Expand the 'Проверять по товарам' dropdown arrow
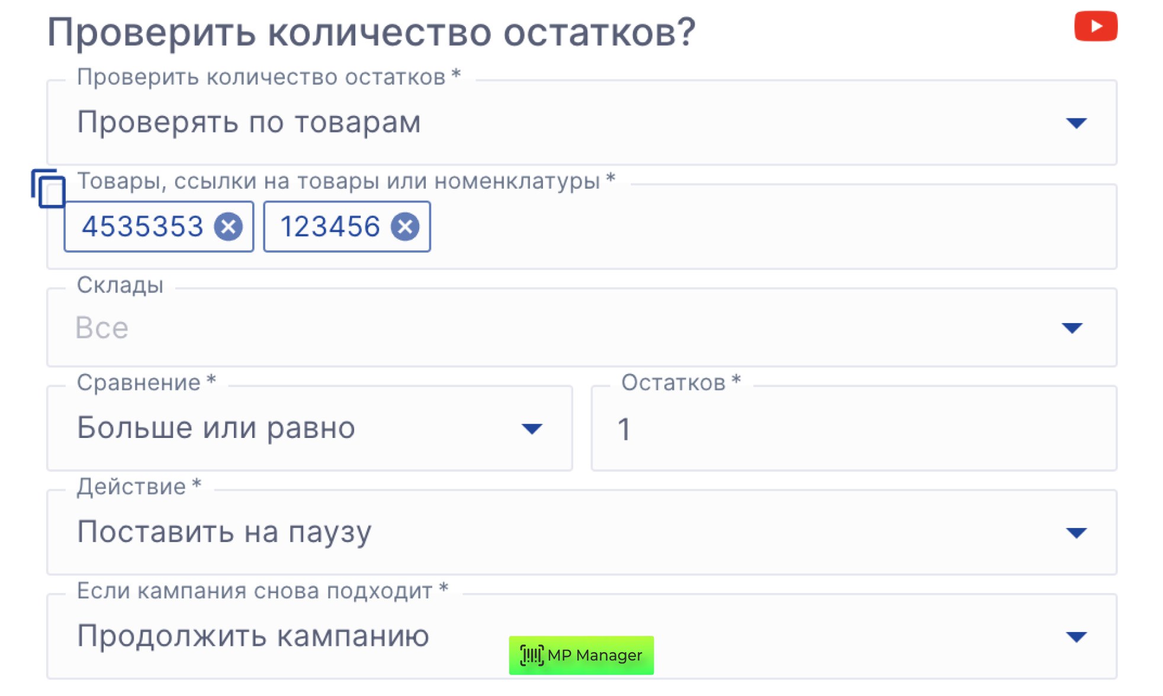 (x=1076, y=123)
